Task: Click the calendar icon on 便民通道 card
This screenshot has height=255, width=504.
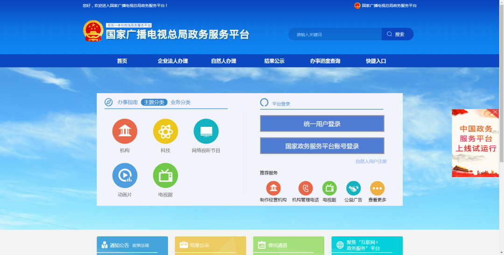Action: tap(262, 245)
